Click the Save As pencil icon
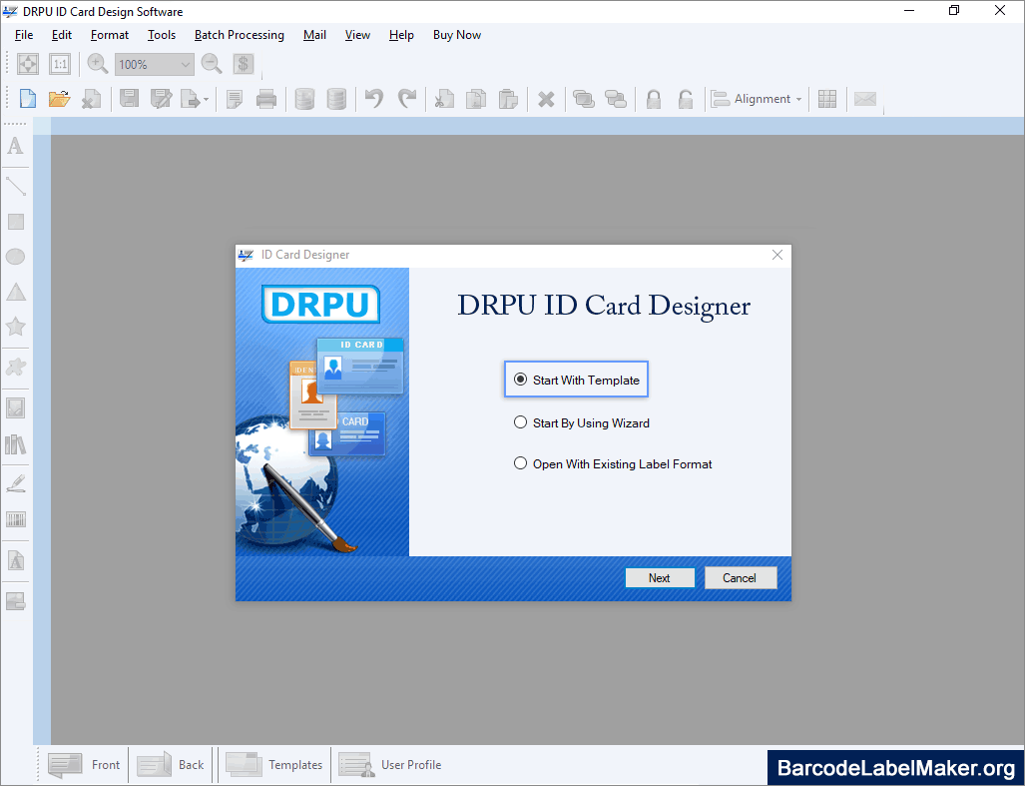Screen dimensions: 1025x786 coord(161,99)
